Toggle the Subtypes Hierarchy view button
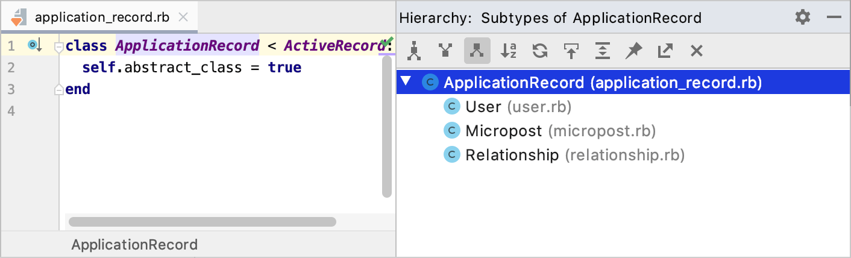This screenshot has height=258, width=851. 477,51
